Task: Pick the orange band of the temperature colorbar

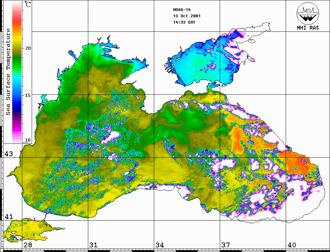Action: tap(17, 27)
